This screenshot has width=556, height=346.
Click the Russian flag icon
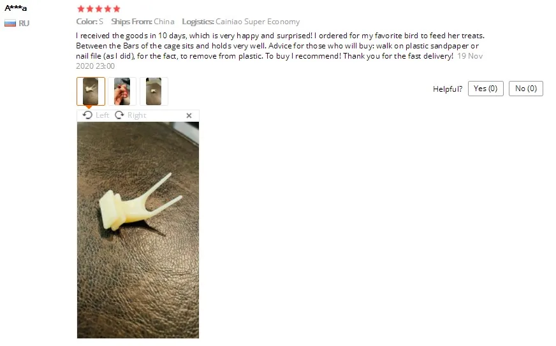pyautogui.click(x=10, y=24)
